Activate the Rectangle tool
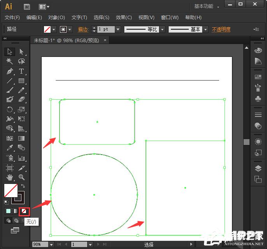Image resolution: width=267 pixels, height=249 pixels. click(x=21, y=81)
